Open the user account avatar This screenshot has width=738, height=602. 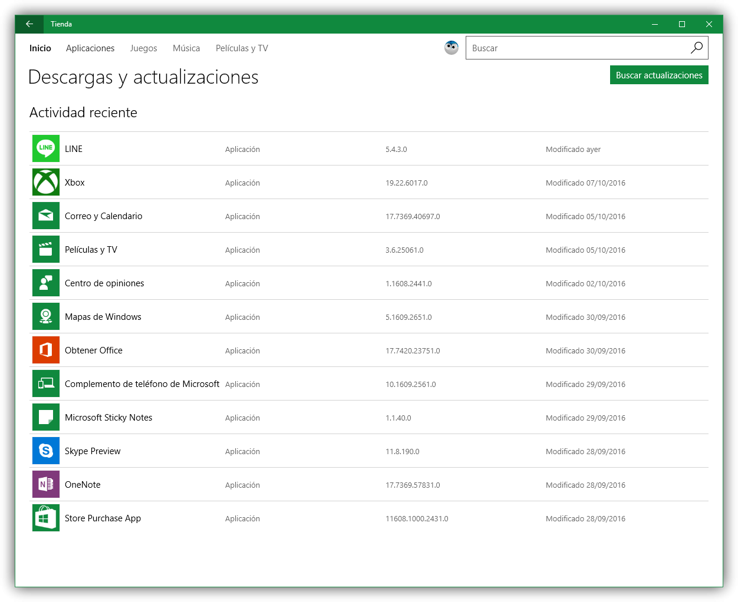coord(452,48)
